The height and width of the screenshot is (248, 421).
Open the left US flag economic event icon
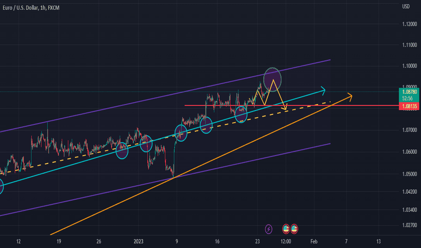286,229
